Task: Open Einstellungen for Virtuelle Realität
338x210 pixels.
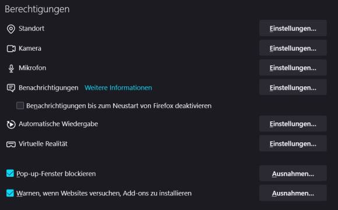Action: point(293,143)
